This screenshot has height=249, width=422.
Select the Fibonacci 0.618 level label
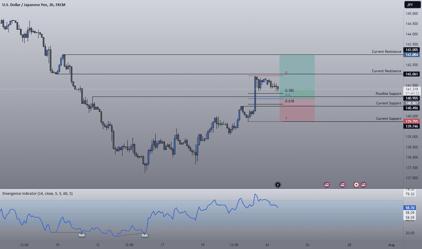[x=290, y=101]
